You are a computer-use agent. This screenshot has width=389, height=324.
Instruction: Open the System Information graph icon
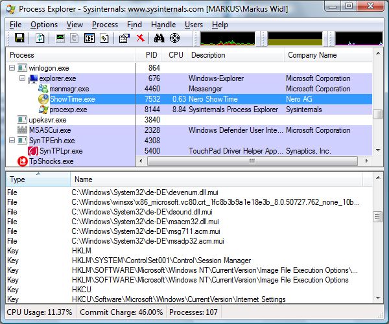[x=60, y=38]
